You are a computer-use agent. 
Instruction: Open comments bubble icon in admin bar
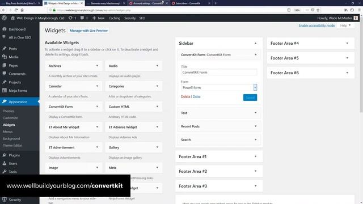point(82,18)
